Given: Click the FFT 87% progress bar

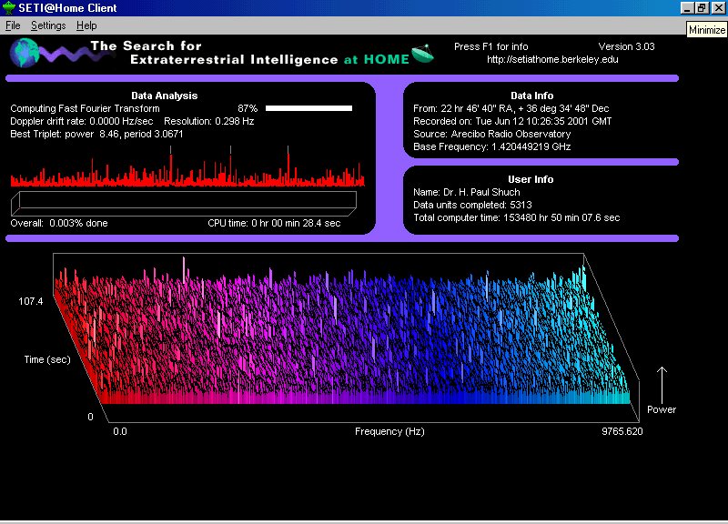Looking at the screenshot, I should pyautogui.click(x=308, y=108).
